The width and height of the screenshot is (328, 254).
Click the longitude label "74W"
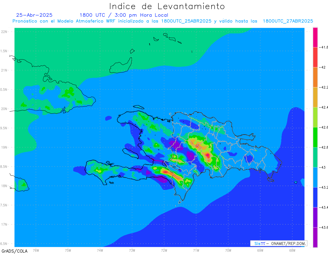coord(100,250)
